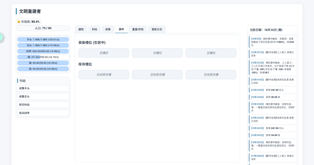Click the 研究科技 button
The image size is (314, 165).
tap(43, 105)
